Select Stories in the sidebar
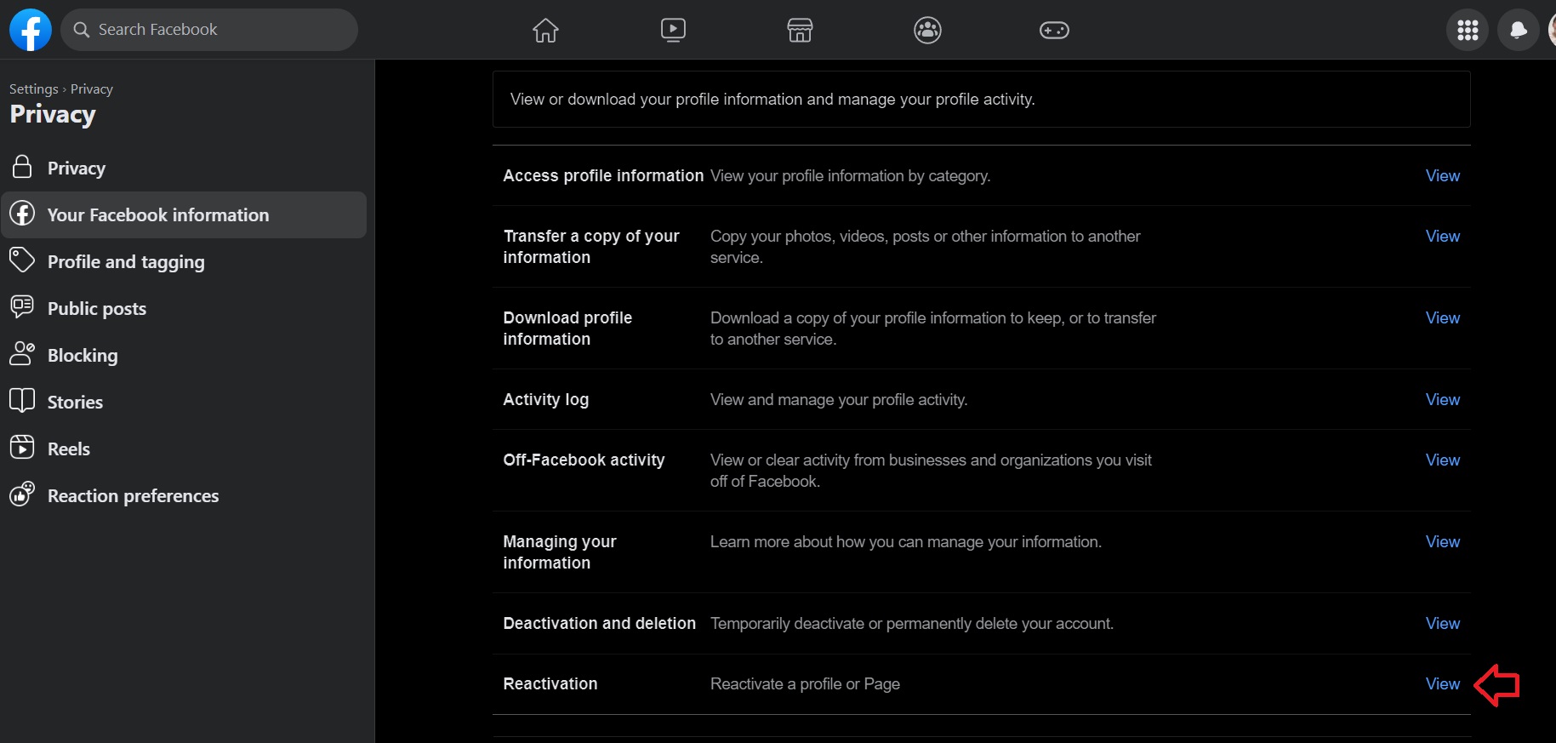1556x743 pixels. pyautogui.click(x=184, y=402)
